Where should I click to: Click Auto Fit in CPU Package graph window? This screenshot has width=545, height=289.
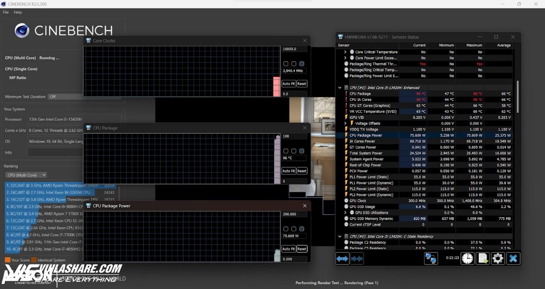(289, 171)
